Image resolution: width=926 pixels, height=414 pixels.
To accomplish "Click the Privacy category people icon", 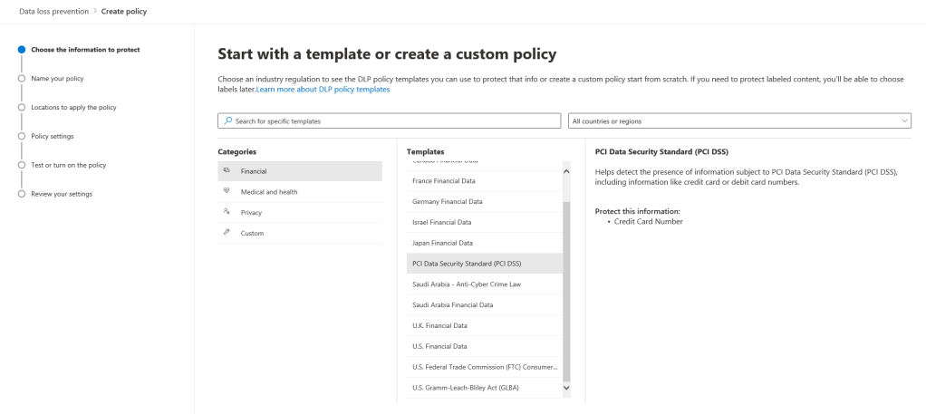I will [226, 212].
